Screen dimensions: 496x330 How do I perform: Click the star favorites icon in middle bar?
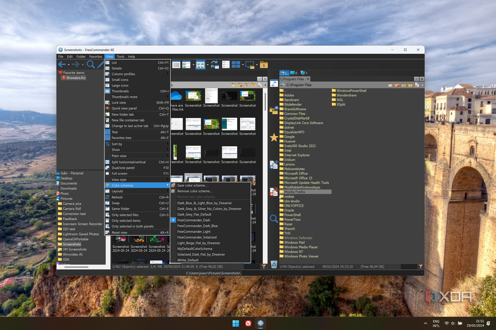(x=274, y=137)
